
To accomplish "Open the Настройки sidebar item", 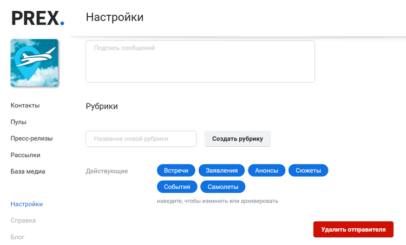I will 27,204.
